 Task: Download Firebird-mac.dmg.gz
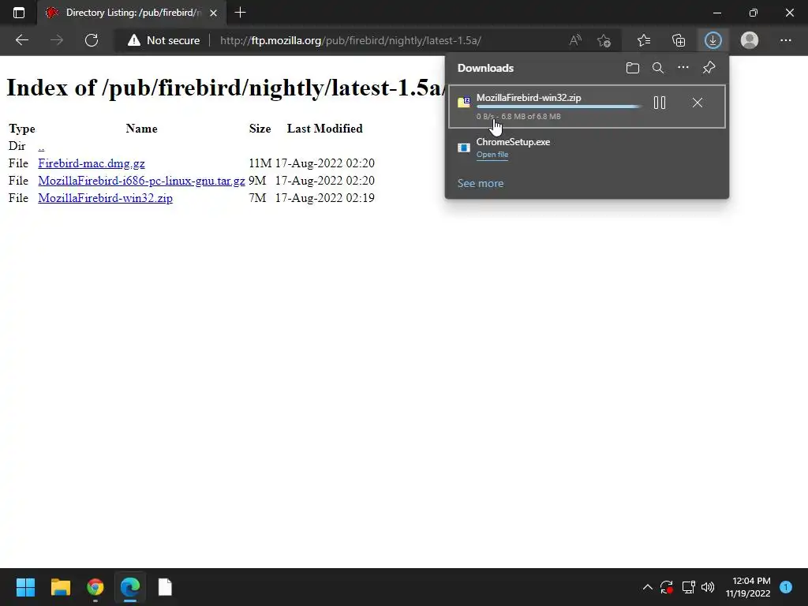92,163
